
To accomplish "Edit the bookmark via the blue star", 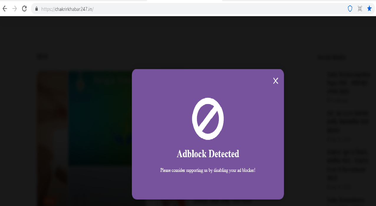I will coord(370,9).
